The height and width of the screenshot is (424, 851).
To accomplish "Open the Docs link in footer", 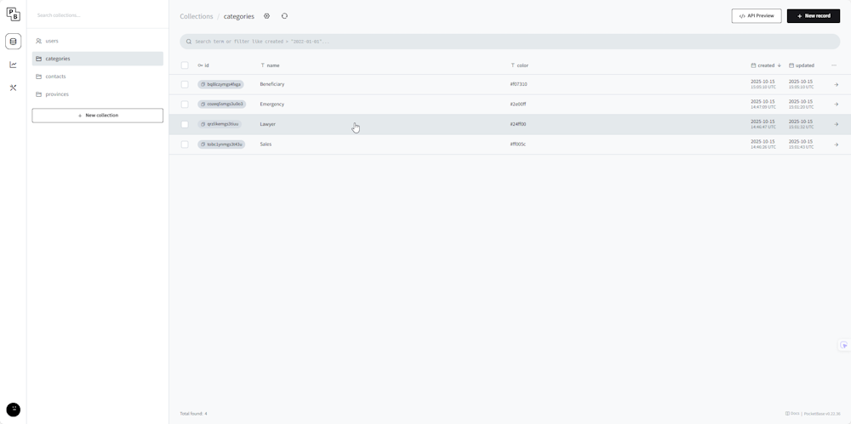I will 792,414.
